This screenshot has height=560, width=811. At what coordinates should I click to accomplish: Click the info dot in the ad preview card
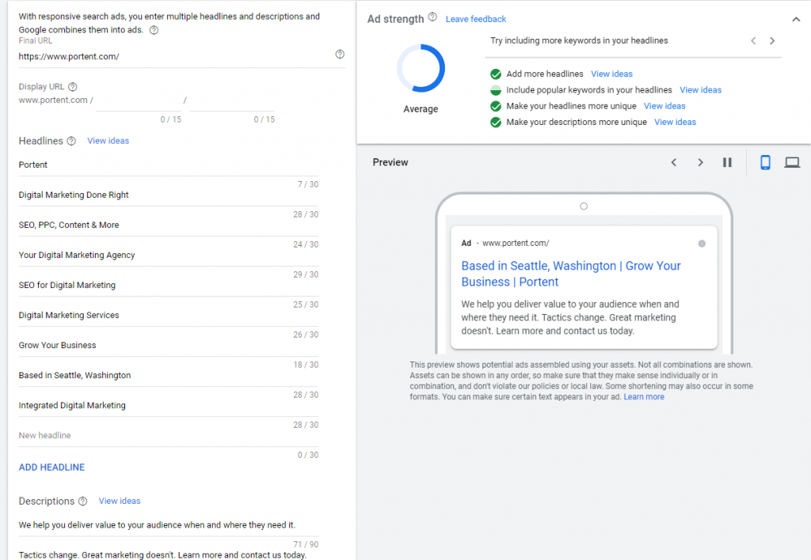(702, 244)
